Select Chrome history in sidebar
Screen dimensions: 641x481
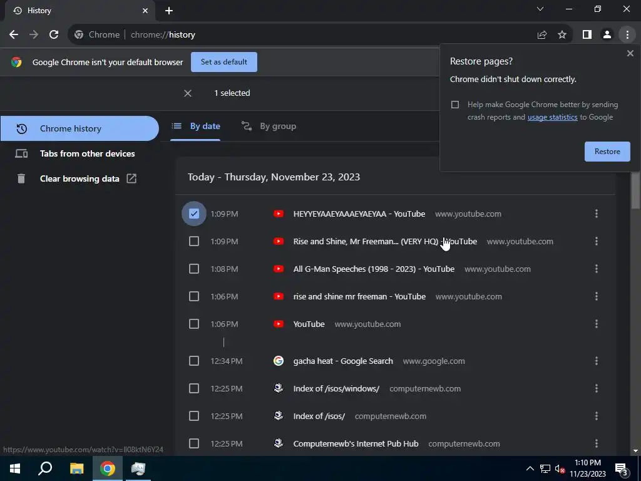click(x=79, y=128)
